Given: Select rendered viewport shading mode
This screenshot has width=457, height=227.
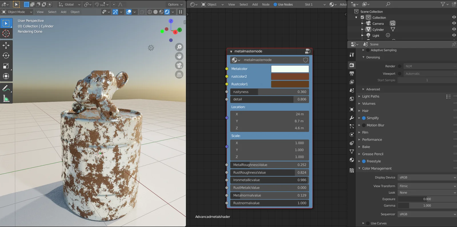Looking at the screenshot, I should (x=167, y=12).
